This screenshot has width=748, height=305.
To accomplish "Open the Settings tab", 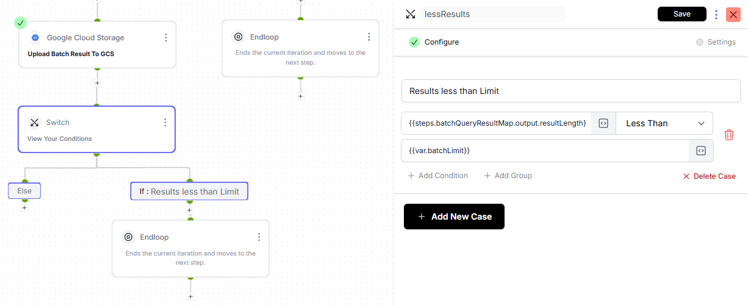I will 716,42.
